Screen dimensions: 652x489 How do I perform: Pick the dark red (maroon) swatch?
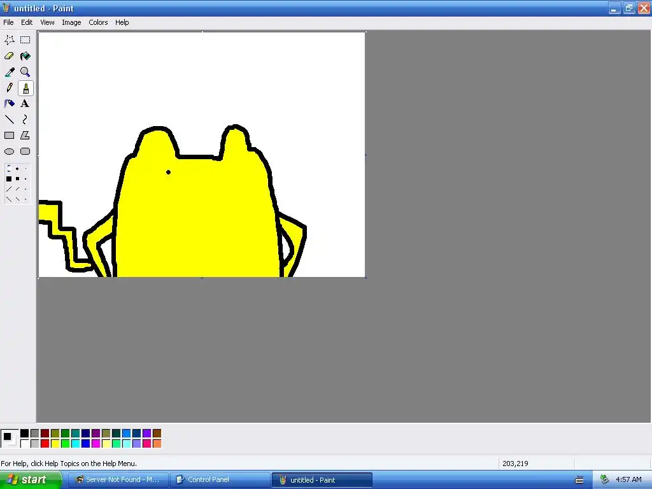45,434
